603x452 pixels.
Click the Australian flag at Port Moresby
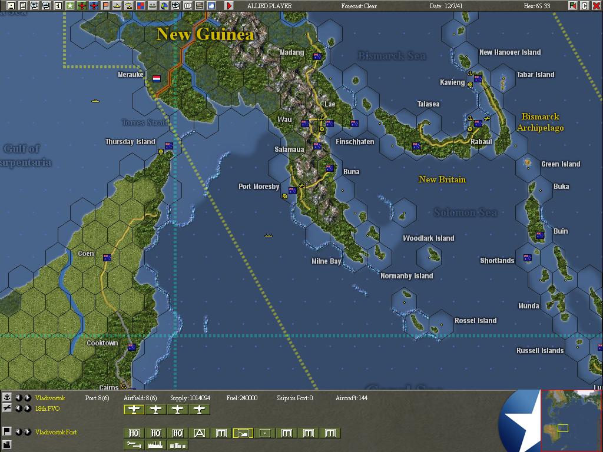click(x=293, y=190)
